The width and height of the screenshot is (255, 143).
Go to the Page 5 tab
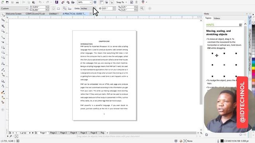tap(84, 133)
